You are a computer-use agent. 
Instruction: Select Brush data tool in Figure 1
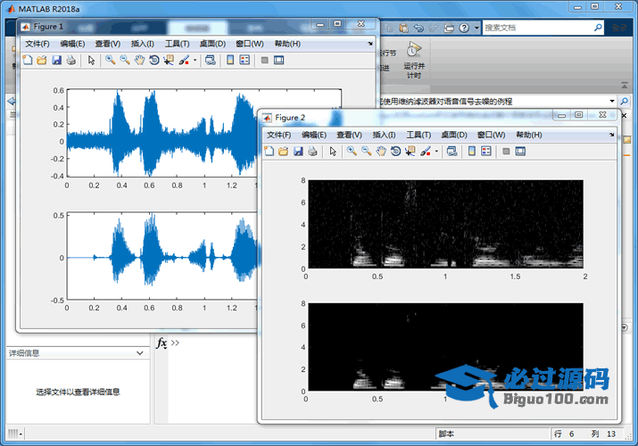coord(184,60)
